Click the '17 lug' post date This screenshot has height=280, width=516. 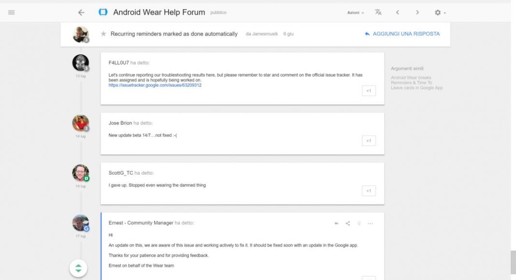coord(81,236)
